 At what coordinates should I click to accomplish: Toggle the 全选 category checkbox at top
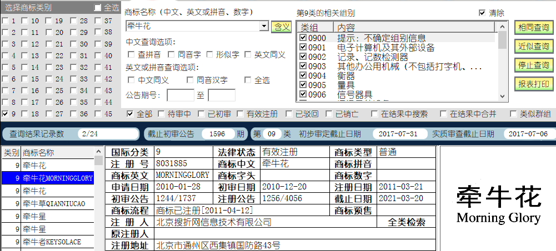pyautogui.click(x=98, y=8)
